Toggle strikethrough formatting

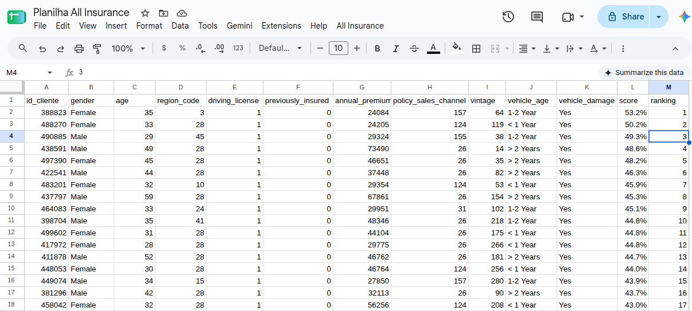414,49
